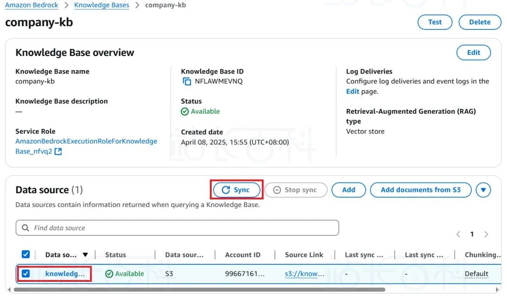Go to previous page arrow
Screen dimensions: 507x298
tap(458, 234)
